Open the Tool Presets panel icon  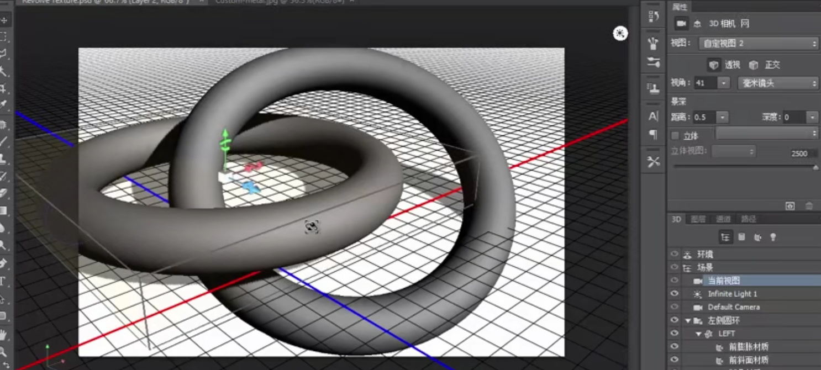point(654,161)
